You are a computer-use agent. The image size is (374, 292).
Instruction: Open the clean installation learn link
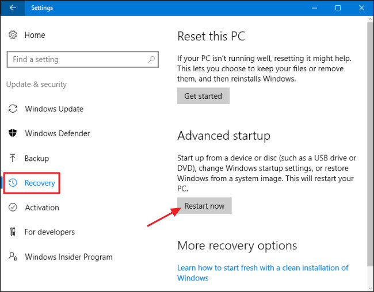[x=262, y=272]
